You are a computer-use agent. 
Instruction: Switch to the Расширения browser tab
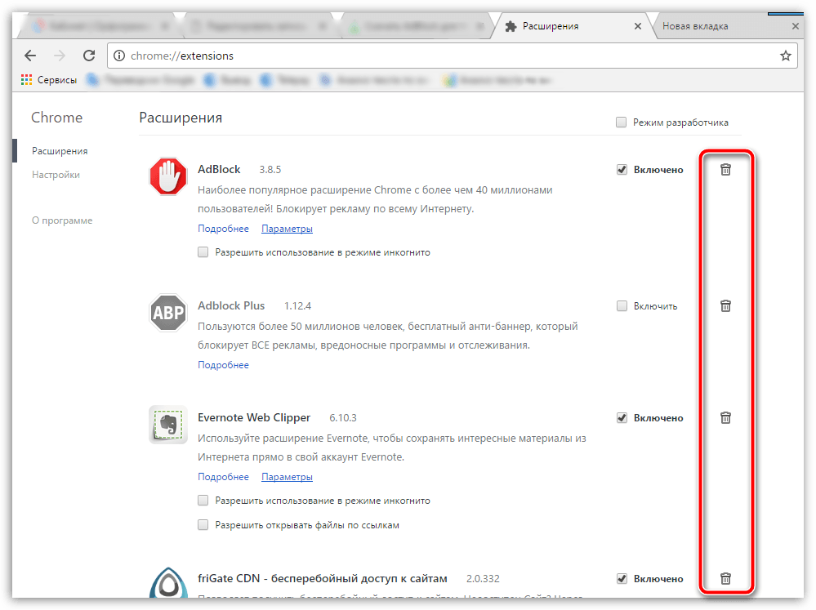pyautogui.click(x=573, y=26)
